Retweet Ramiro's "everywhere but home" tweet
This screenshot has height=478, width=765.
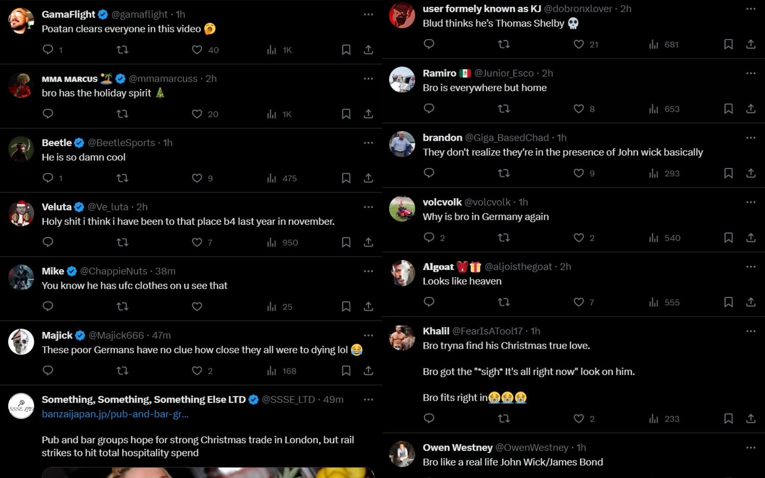[x=504, y=109]
